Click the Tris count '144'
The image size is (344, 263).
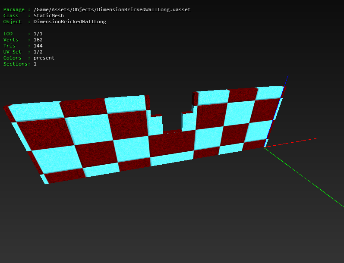coord(38,46)
